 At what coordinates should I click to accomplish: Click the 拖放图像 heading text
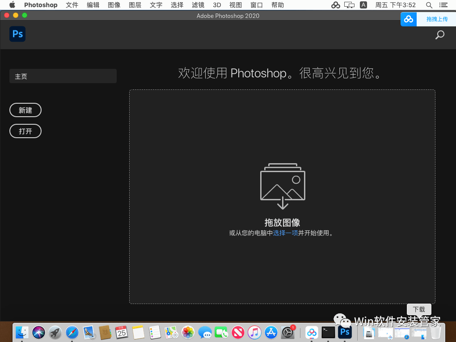[x=282, y=223]
